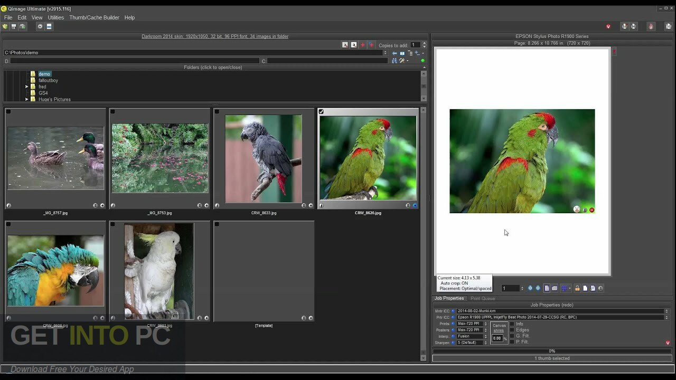This screenshot has width=676, height=380.
Task: Click the printer setup icon in the top-right toolbar
Action: [625, 26]
